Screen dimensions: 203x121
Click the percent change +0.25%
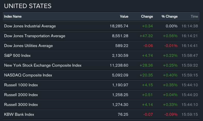point(170,66)
